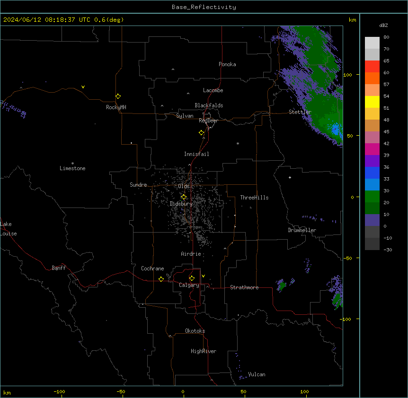Click the asterisk marker above Limestone label

click(72, 163)
